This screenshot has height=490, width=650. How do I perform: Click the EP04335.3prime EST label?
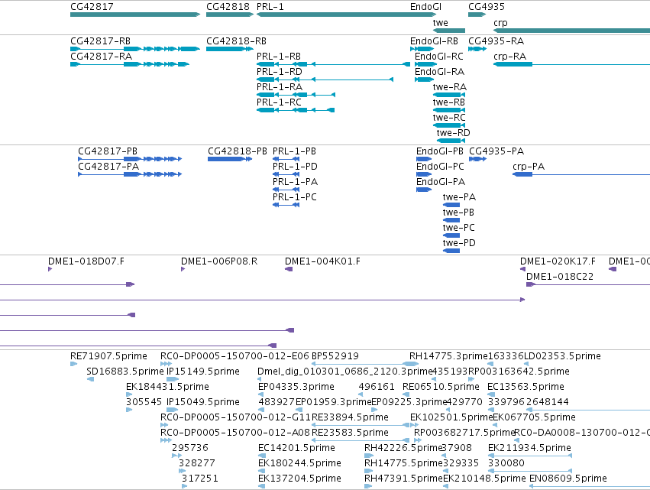[x=296, y=387]
